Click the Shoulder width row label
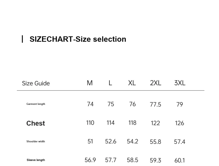Image resolution: width=219 pixels, height=166 pixels. pyautogui.click(x=36, y=142)
